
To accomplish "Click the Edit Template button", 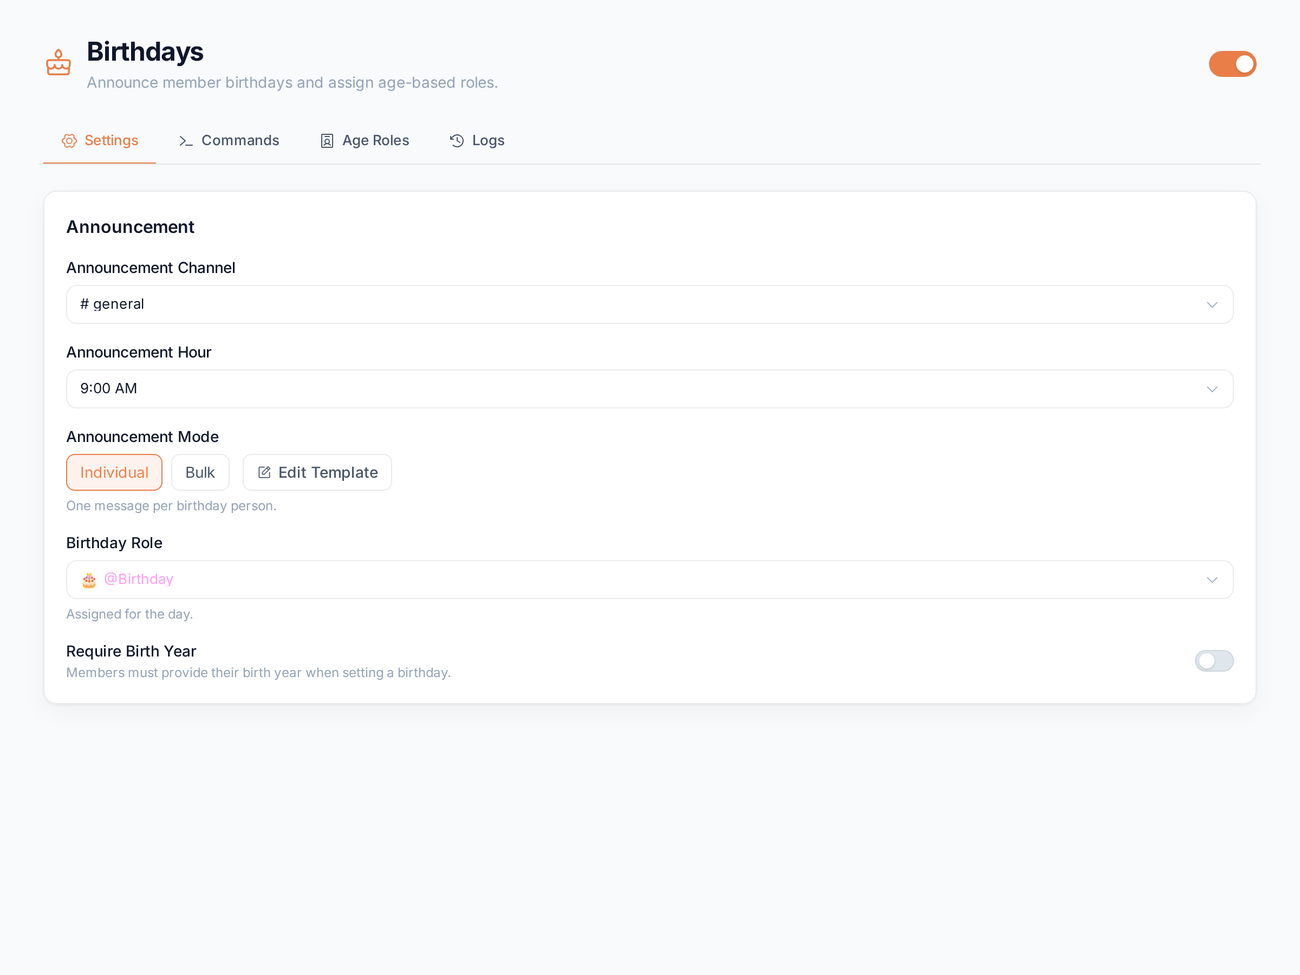I will [x=317, y=472].
